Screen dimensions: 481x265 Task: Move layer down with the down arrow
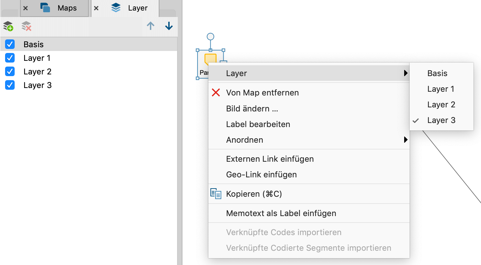(x=169, y=26)
